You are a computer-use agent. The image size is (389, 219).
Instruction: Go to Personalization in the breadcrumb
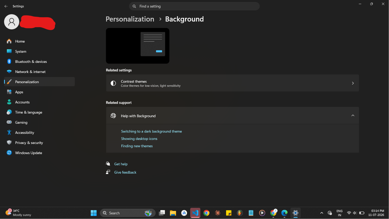[x=130, y=19]
